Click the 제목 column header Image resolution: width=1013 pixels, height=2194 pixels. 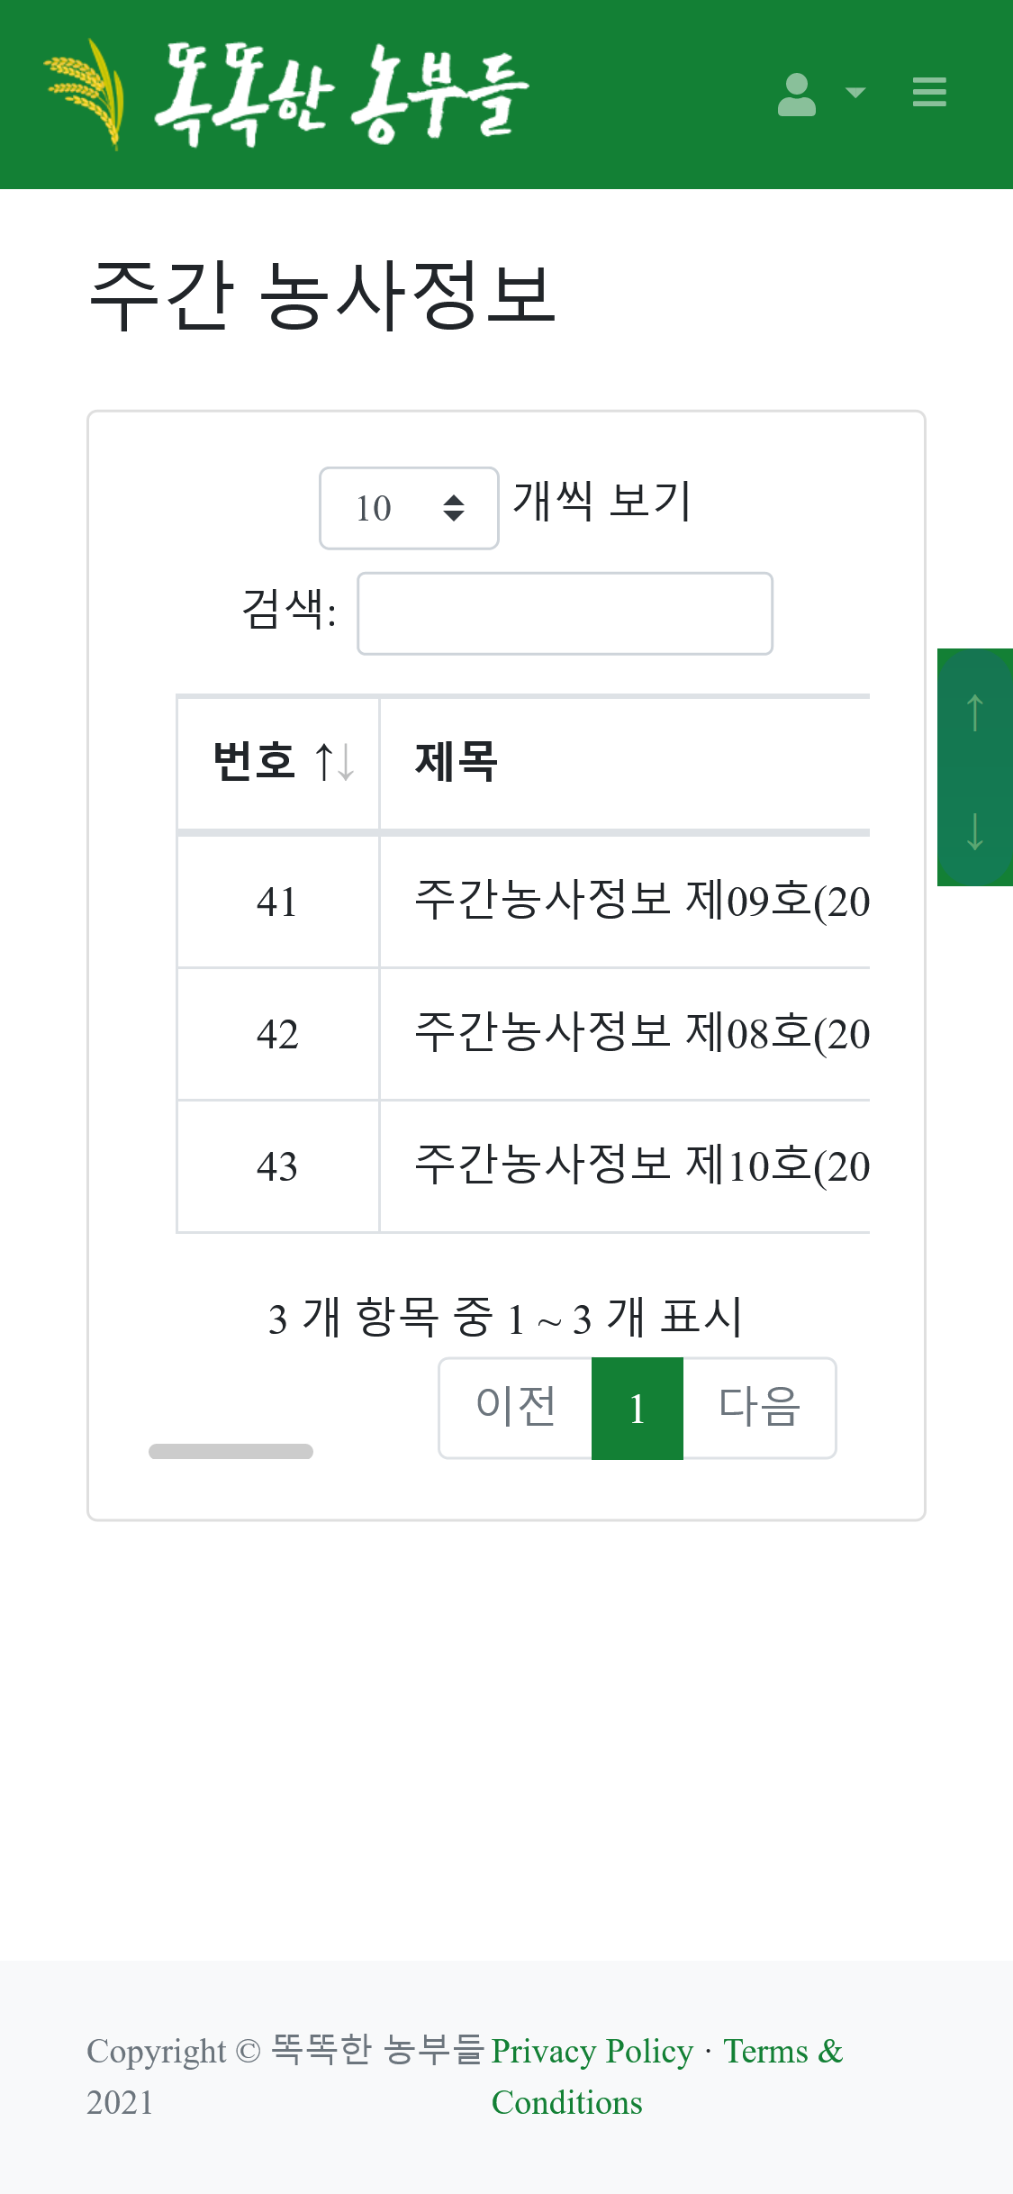tap(457, 762)
